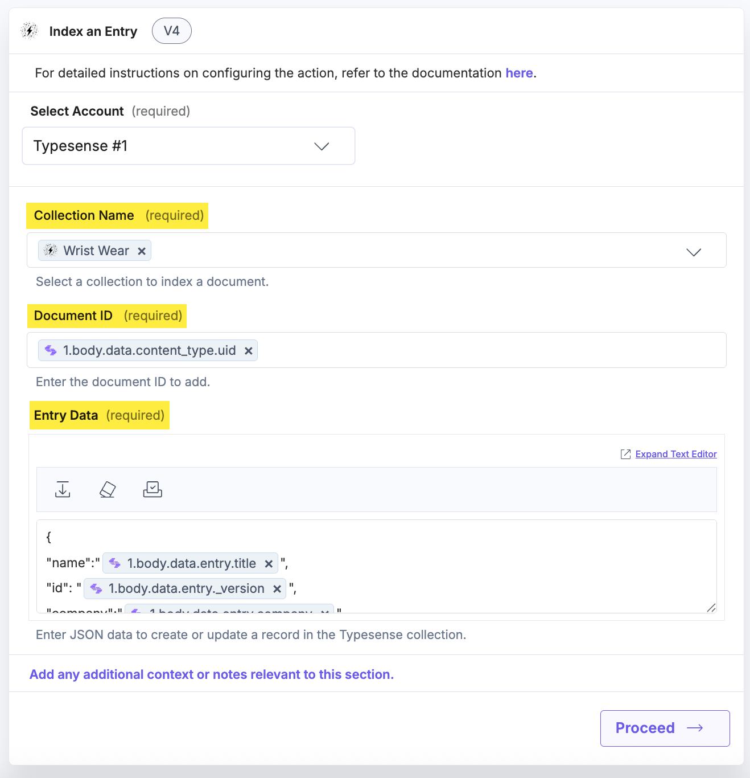Click the Typesense icon next to Index an Entry
Viewport: 750px width, 778px height.
point(29,31)
